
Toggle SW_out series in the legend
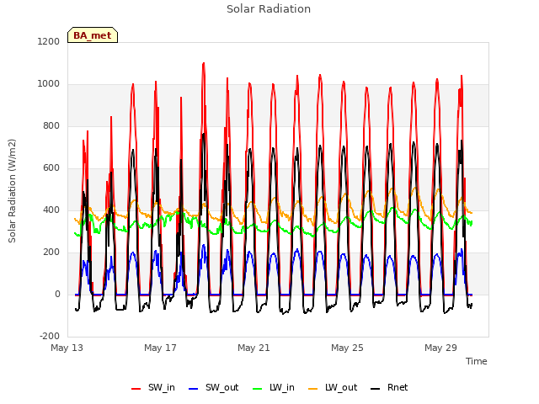(x=213, y=387)
